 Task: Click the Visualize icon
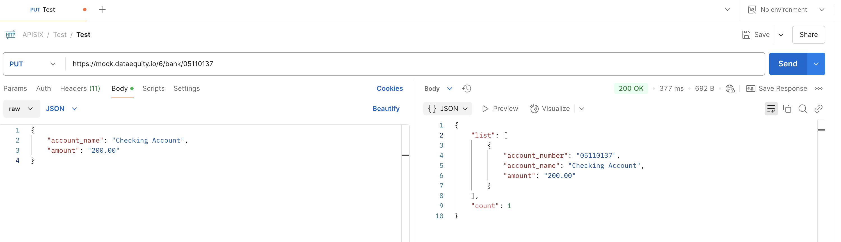coord(534,109)
